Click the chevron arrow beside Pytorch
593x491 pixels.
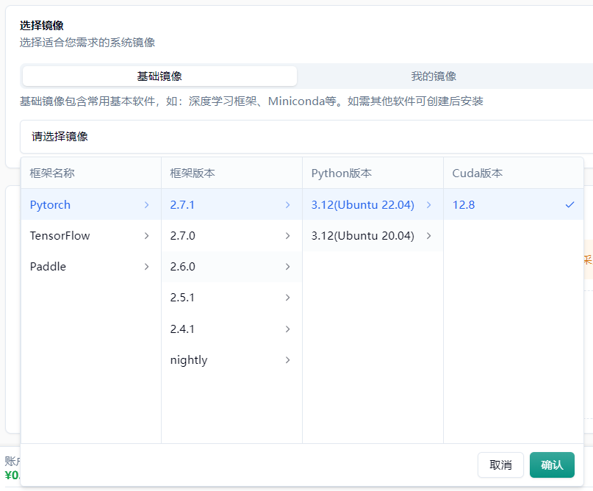coord(147,205)
